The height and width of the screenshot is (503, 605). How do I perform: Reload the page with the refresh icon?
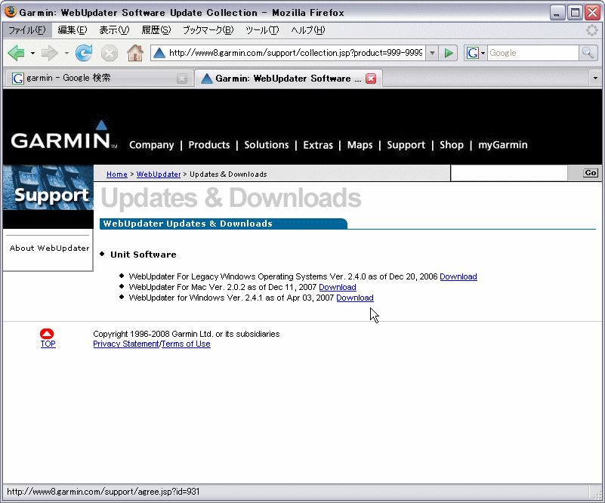coord(84,53)
